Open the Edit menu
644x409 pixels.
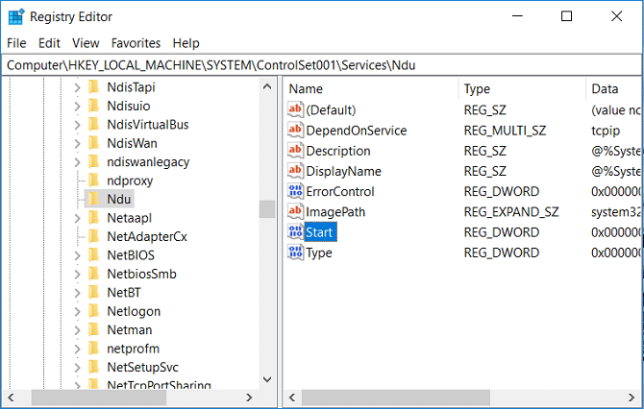(49, 43)
